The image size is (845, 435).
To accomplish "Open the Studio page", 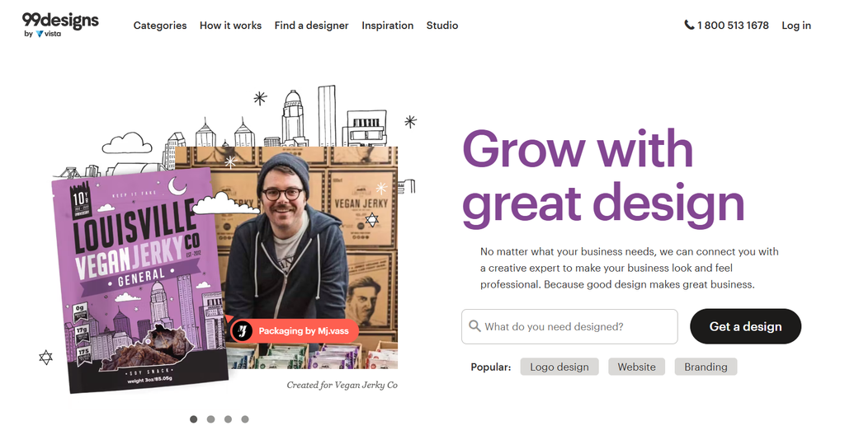I will pyautogui.click(x=442, y=26).
